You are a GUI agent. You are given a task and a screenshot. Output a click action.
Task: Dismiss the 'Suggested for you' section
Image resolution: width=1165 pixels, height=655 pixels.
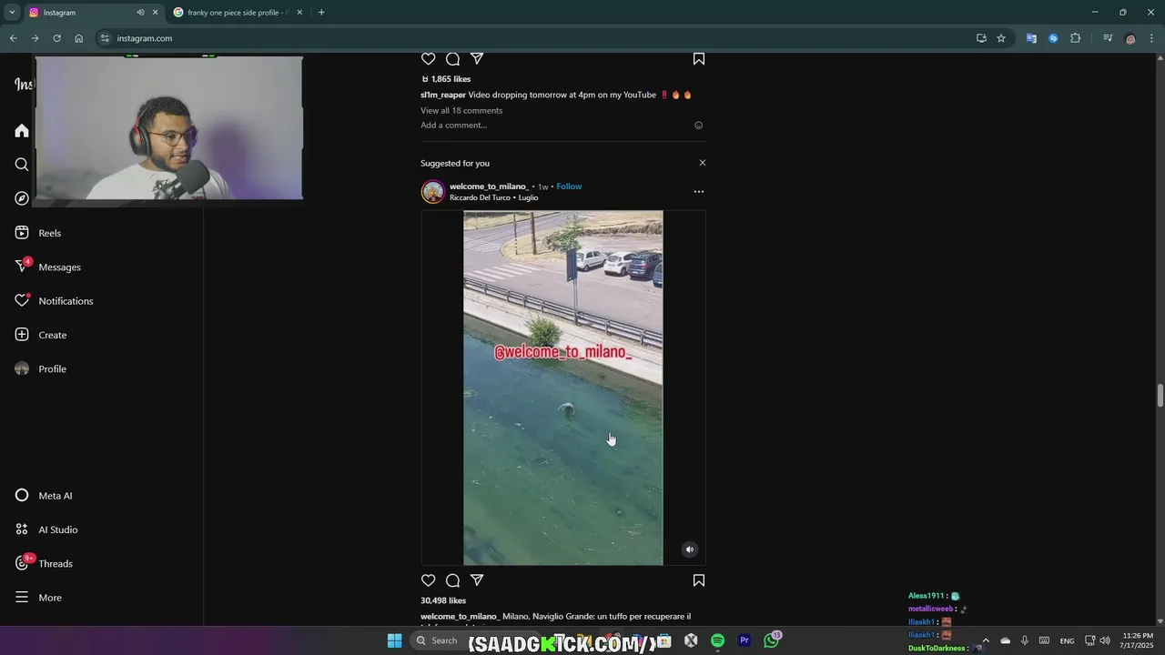[702, 163]
